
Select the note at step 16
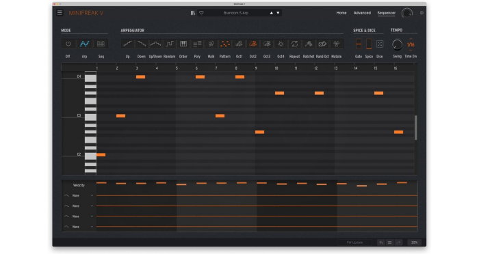pyautogui.click(x=398, y=132)
